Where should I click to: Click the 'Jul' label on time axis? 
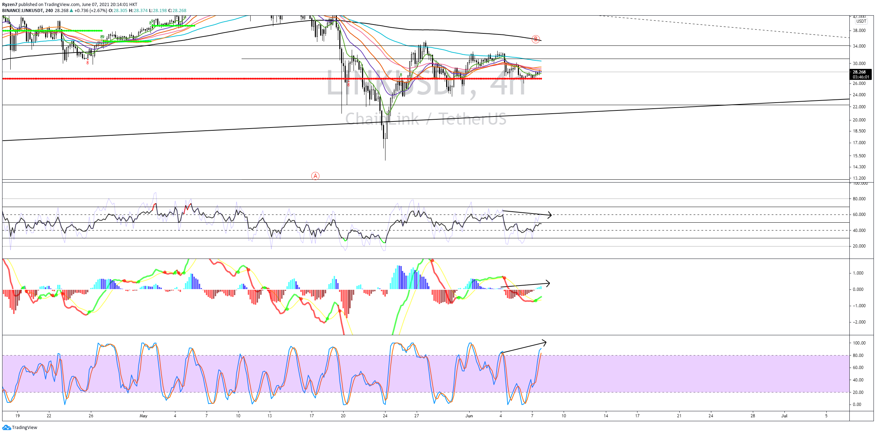(784, 416)
